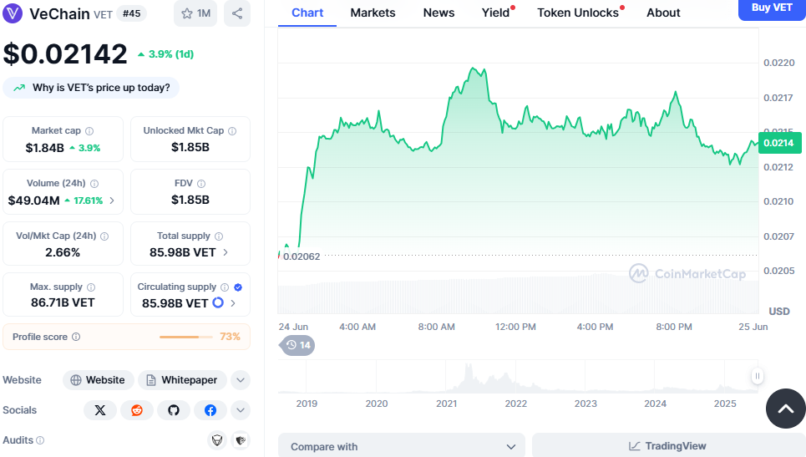Open the first audit shield badge
The image size is (806, 457).
(217, 440)
